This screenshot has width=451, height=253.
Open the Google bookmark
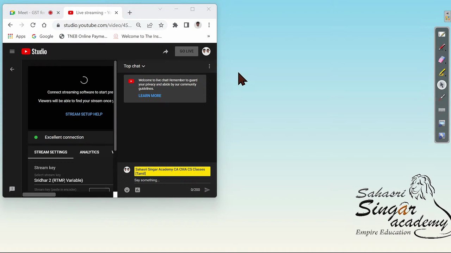42,36
